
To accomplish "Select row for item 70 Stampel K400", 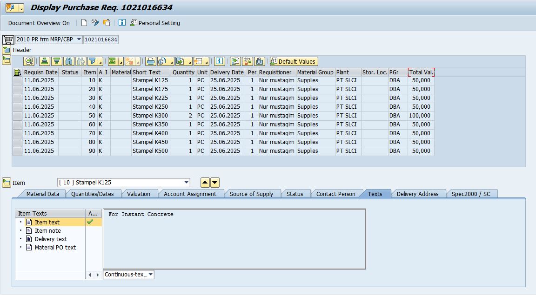I will point(17,133).
